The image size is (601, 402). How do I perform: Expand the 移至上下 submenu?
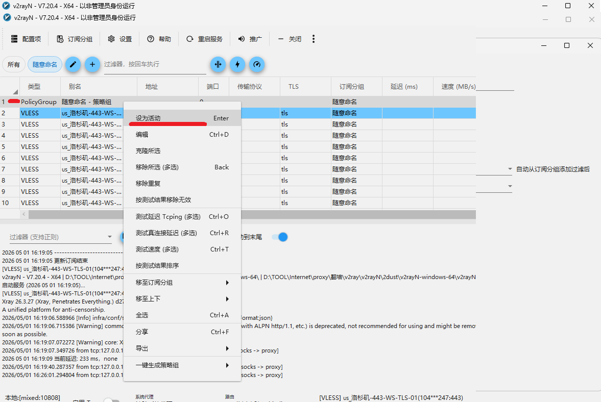182,298
